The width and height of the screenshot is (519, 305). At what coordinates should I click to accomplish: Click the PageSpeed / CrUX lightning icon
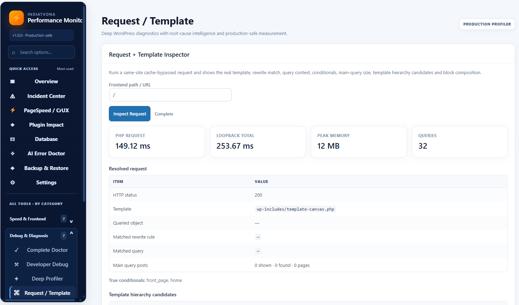pyautogui.click(x=13, y=110)
